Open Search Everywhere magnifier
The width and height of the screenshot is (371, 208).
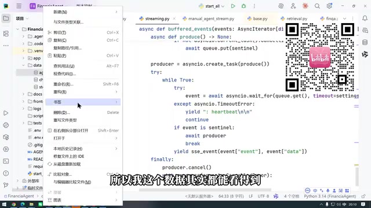(317, 6)
